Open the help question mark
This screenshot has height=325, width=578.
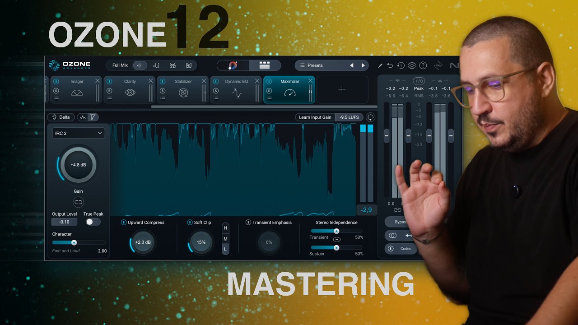pos(423,65)
